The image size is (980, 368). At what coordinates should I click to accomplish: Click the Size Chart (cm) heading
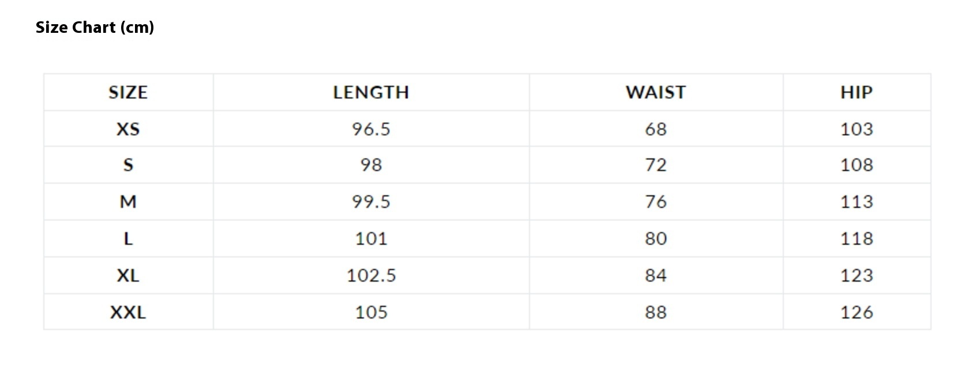click(x=95, y=27)
